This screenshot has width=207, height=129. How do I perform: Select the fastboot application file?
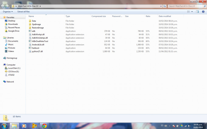(35, 48)
